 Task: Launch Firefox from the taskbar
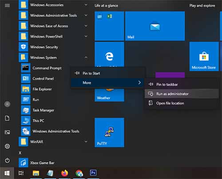pyautogui.click(x=64, y=173)
